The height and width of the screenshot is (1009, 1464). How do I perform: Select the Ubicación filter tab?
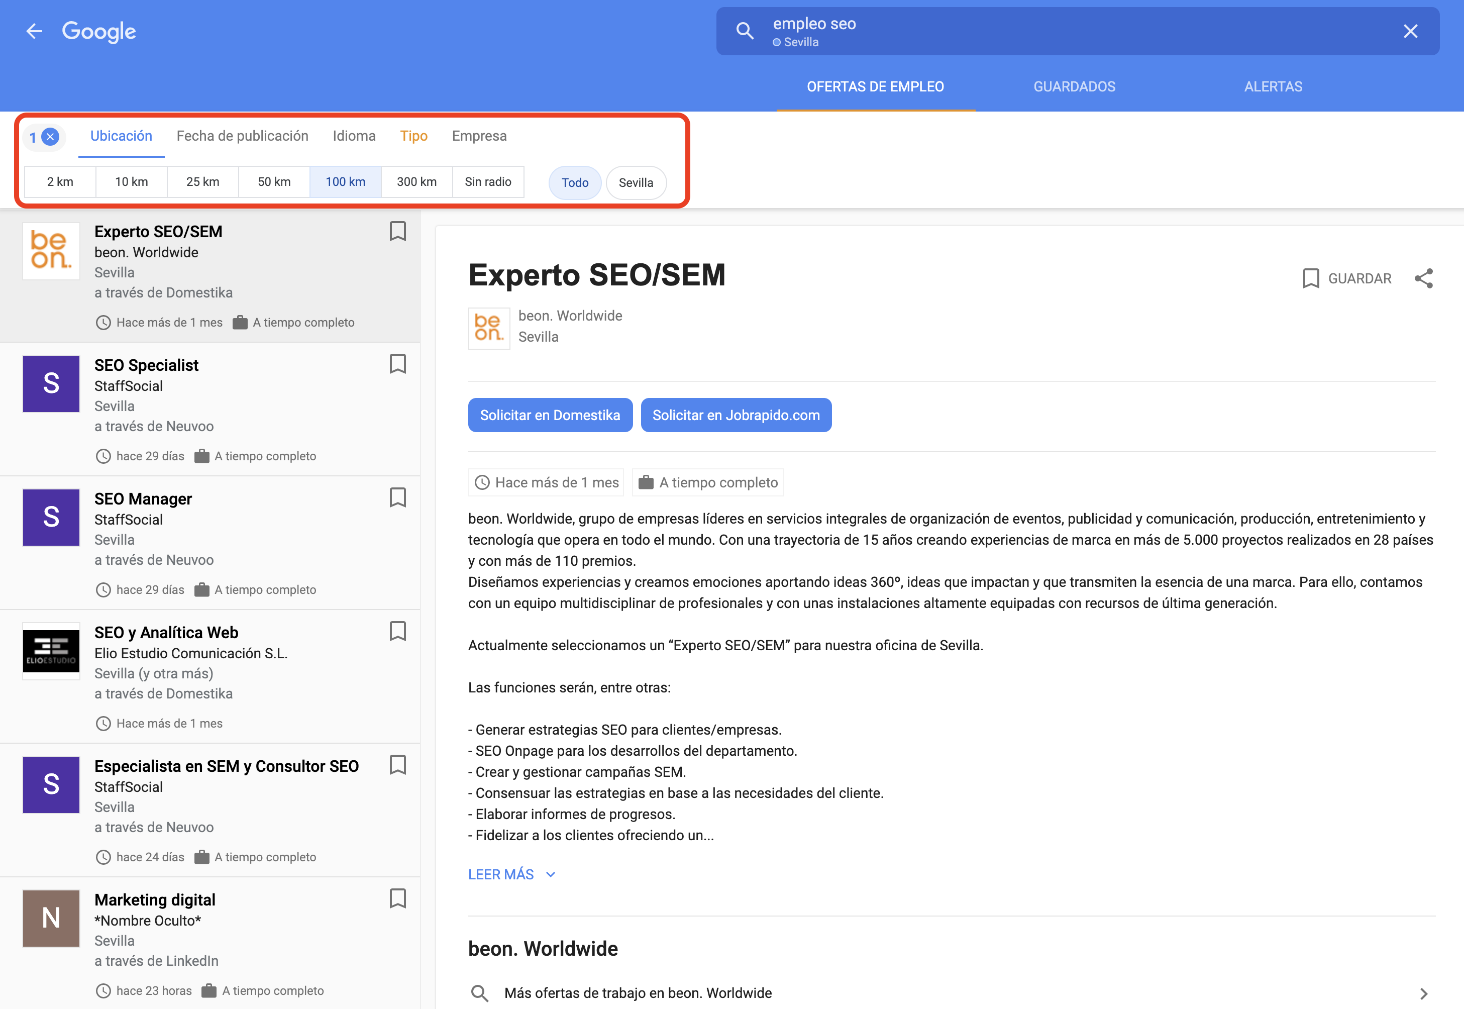click(x=122, y=136)
